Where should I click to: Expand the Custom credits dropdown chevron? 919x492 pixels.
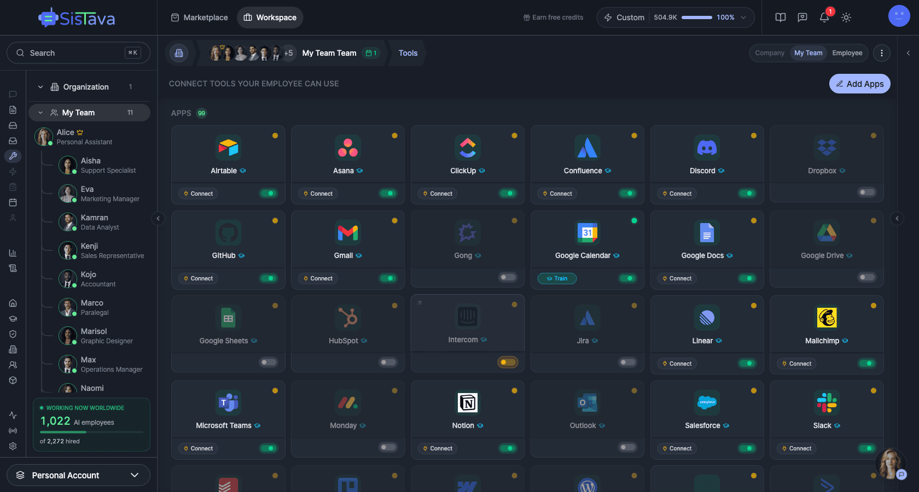(x=743, y=17)
